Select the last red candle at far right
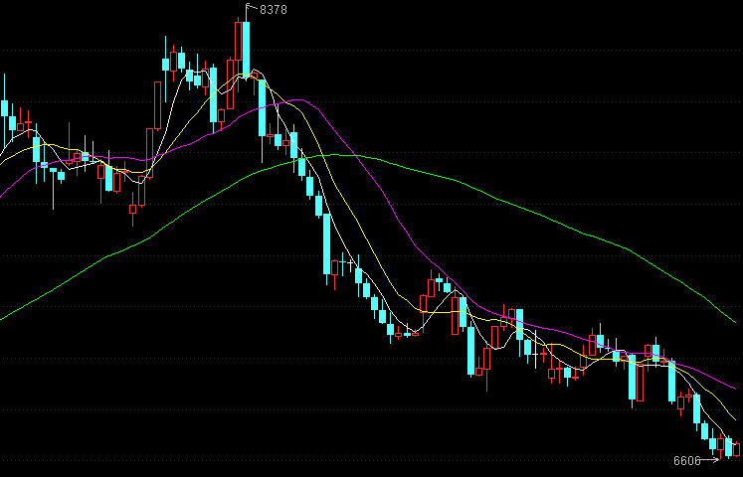Image resolution: width=743 pixels, height=477 pixels. pos(737,449)
